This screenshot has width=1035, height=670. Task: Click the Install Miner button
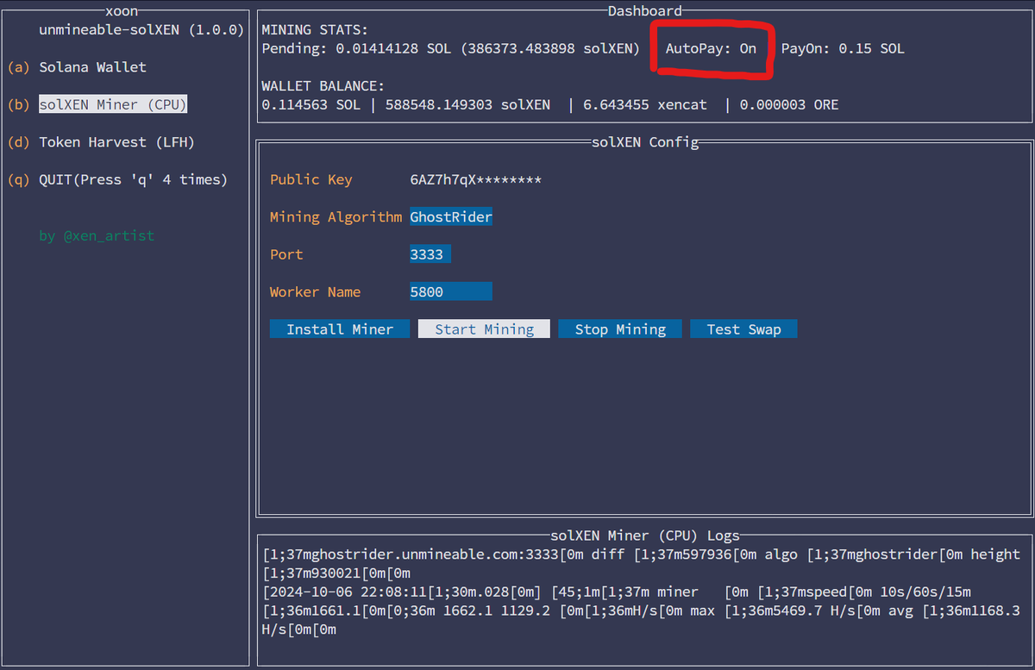pos(340,329)
